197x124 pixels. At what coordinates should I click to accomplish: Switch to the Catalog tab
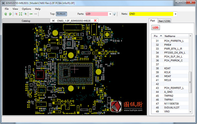26,21
